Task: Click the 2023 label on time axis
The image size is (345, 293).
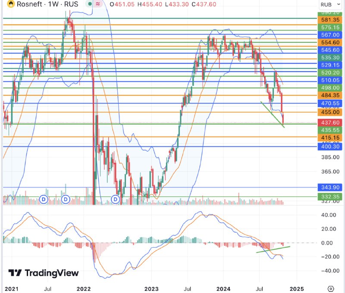Action: pyautogui.click(x=152, y=289)
